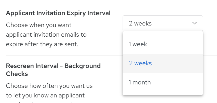217x103 pixels.
Task: Choose the highlighted '2 weeks' list option
Action: 162,63
